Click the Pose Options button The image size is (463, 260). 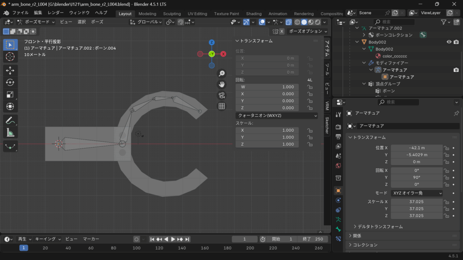coord(307,31)
